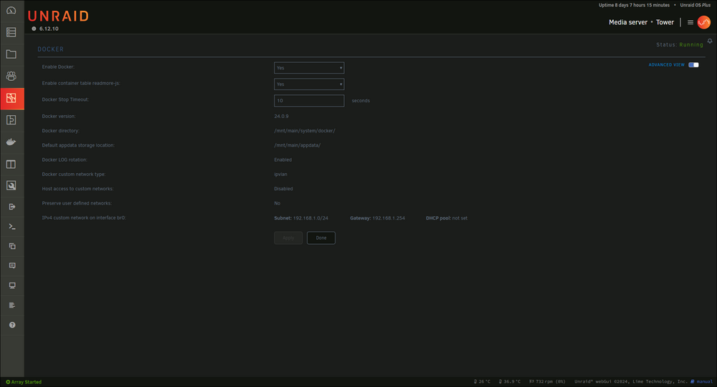This screenshot has height=387, width=717.
Task: Click the Help question-mark sidebar icon
Action: pyautogui.click(x=12, y=325)
